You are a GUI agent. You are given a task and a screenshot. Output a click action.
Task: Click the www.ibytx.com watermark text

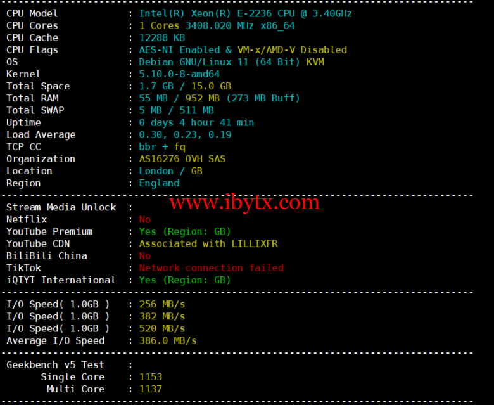(x=244, y=203)
